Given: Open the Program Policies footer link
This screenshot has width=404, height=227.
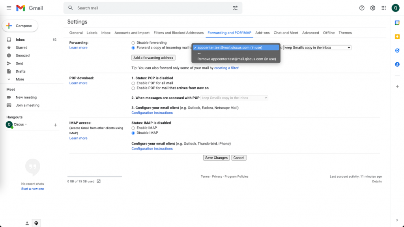Looking at the screenshot, I should click(236, 176).
